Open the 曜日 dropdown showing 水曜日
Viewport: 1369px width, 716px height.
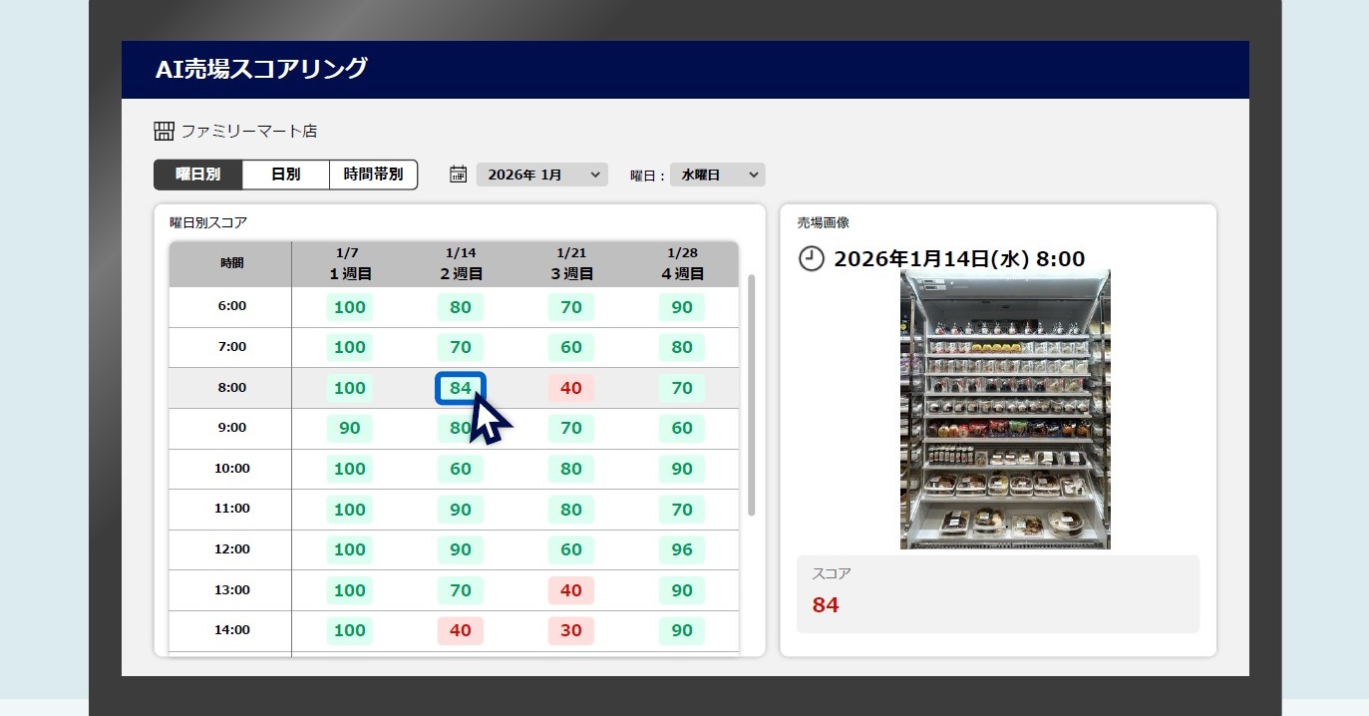tap(717, 174)
